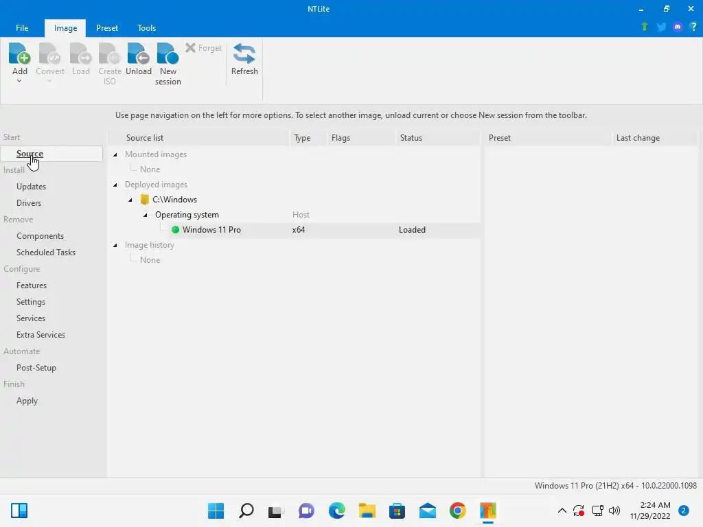Open the Extra Services page
703x527 pixels.
[41, 335]
